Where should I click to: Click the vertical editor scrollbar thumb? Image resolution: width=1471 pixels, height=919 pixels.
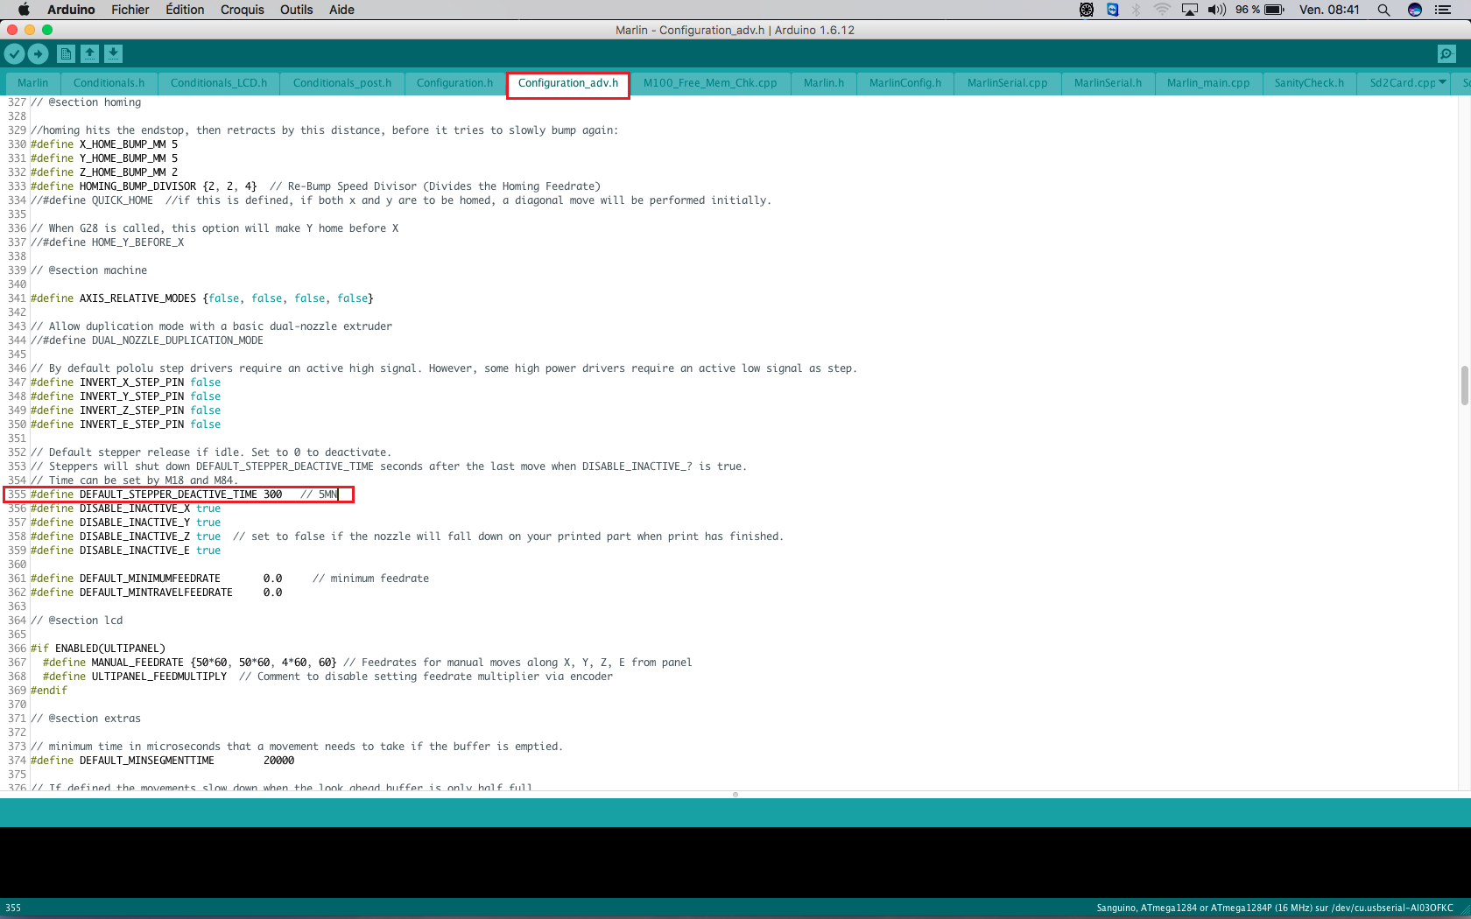(1464, 386)
